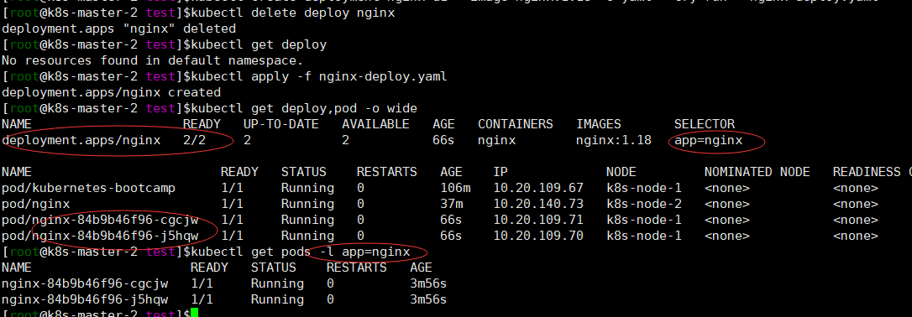912x317 pixels.
Task: Click 'app=nginx' under the SELECTOR column
Action: pos(709,141)
